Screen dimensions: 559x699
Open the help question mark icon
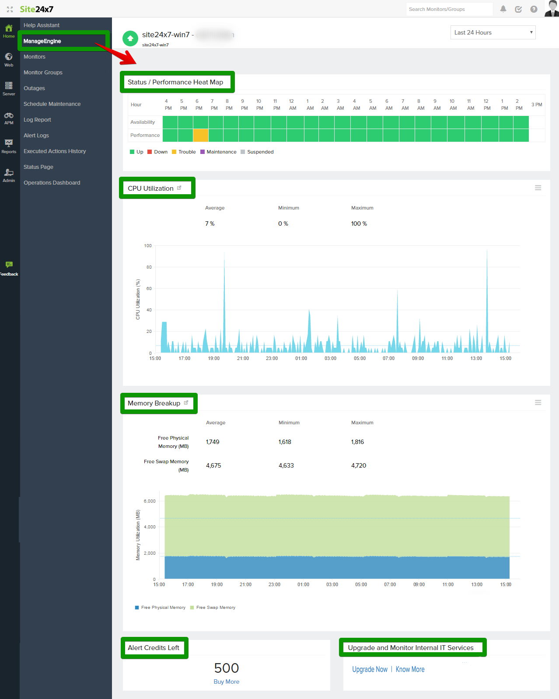click(x=534, y=9)
